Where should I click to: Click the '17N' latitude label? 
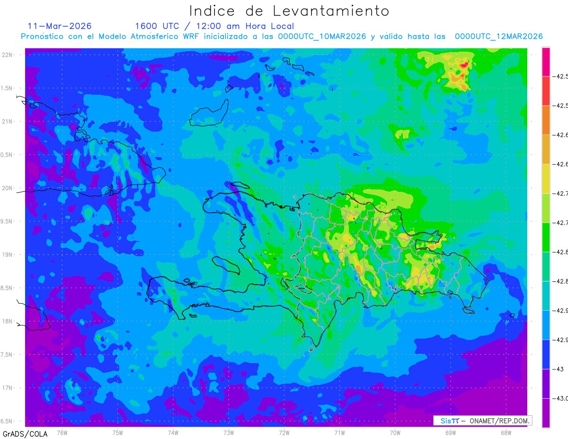pos(8,388)
